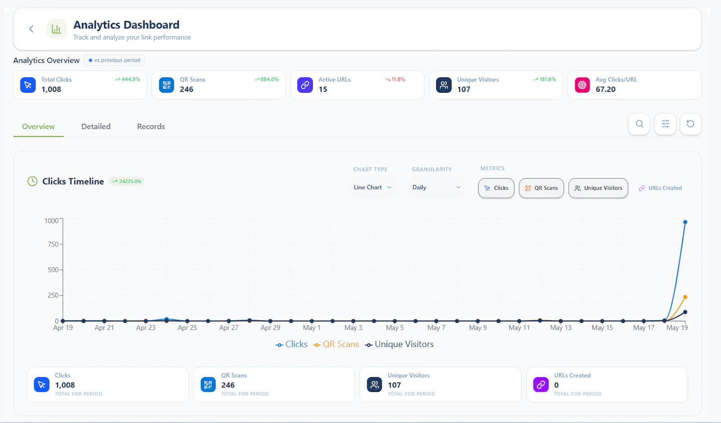This screenshot has width=721, height=423.
Task: Click the Active URLs link icon
Action: [x=305, y=85]
